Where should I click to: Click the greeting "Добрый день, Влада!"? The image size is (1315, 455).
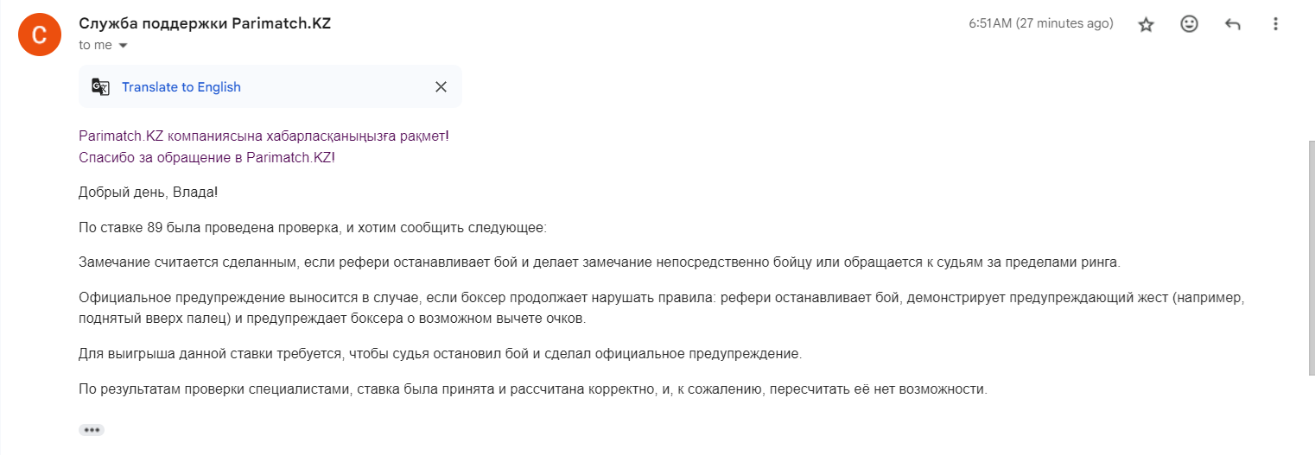[x=148, y=192]
